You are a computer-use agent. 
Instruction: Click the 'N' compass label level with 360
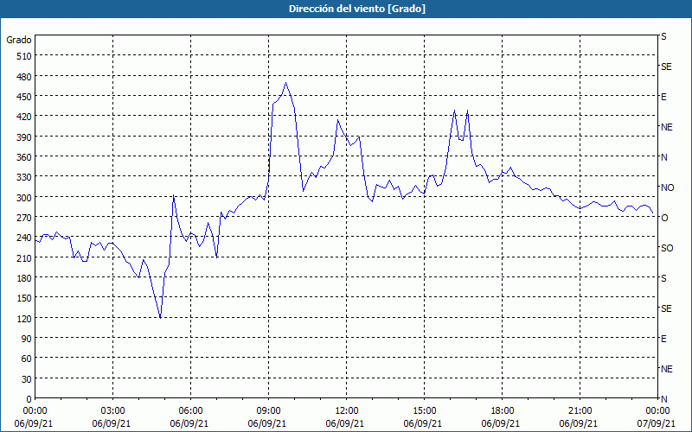click(x=664, y=157)
